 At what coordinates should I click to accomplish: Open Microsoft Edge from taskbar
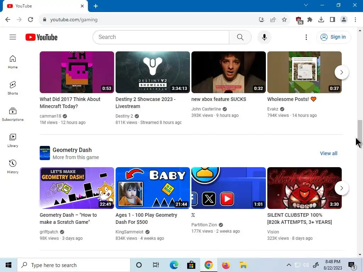(174, 265)
